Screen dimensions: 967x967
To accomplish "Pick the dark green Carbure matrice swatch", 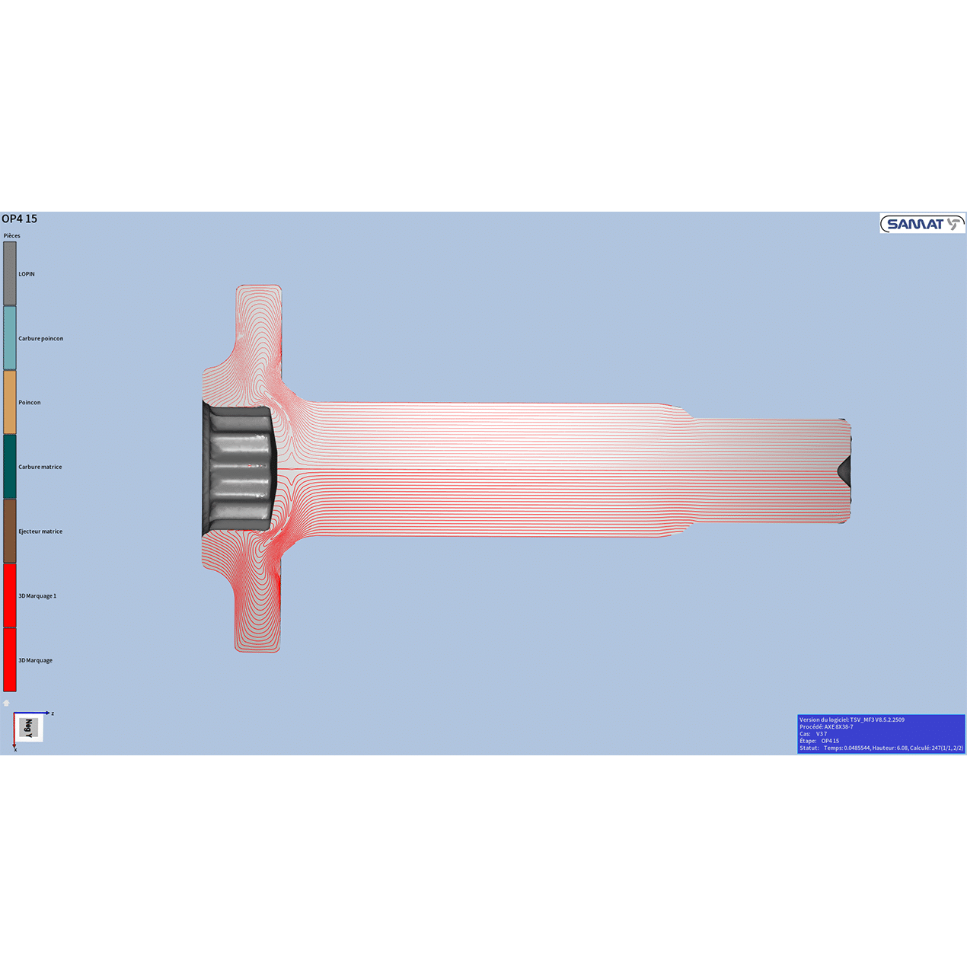I will click(10, 467).
